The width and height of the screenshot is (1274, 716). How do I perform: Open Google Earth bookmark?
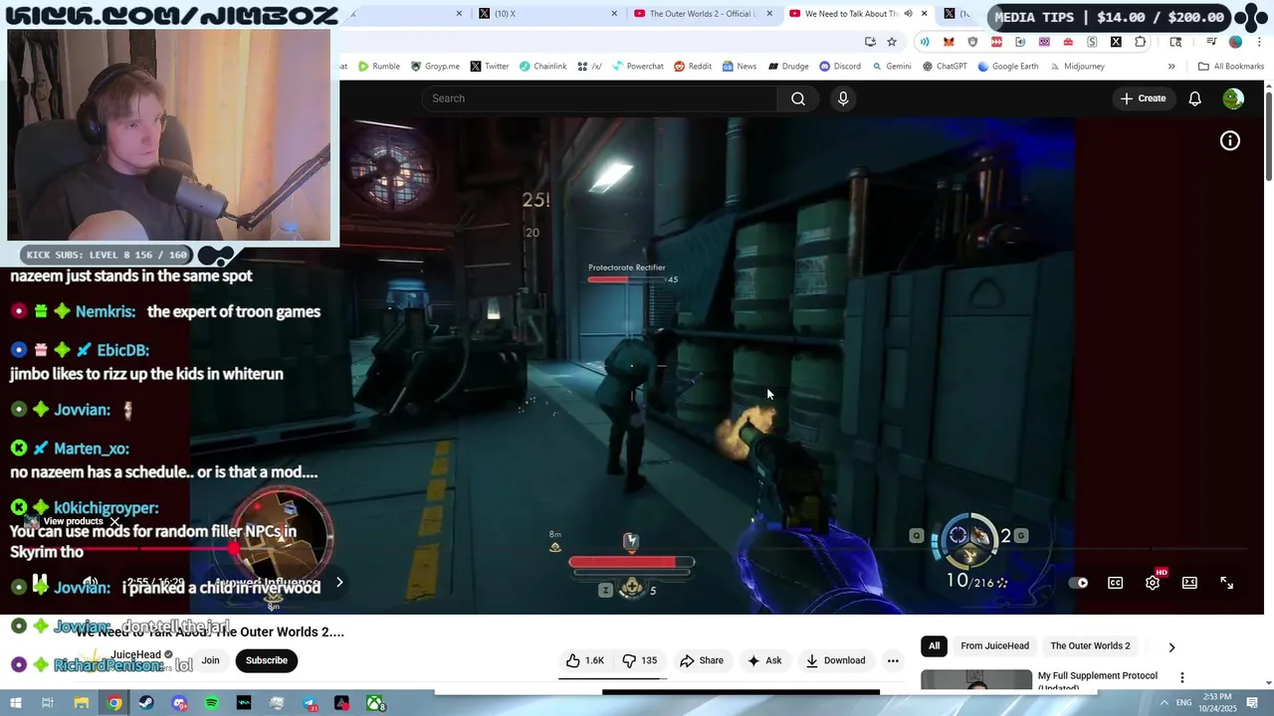[1008, 67]
